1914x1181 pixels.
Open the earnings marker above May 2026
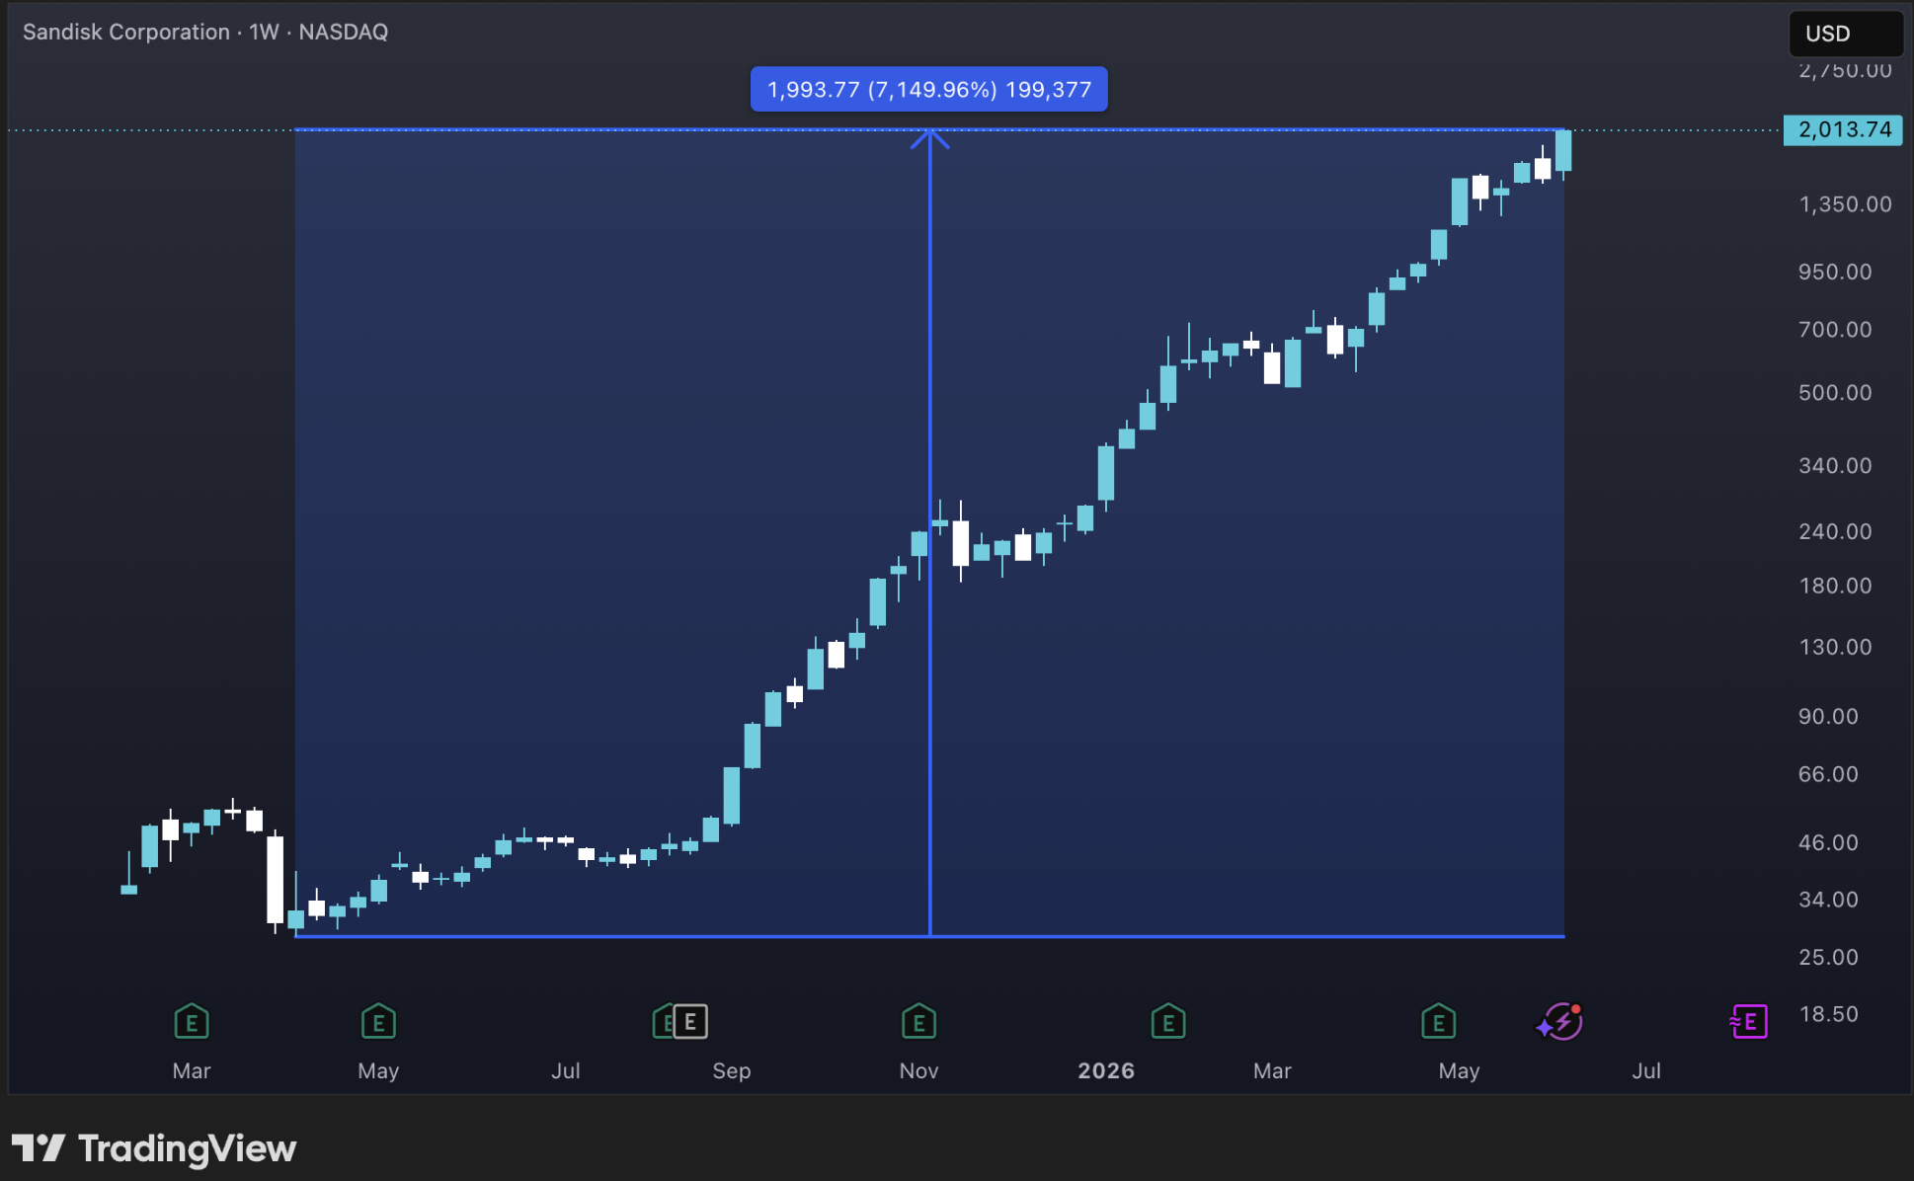(x=1439, y=1022)
